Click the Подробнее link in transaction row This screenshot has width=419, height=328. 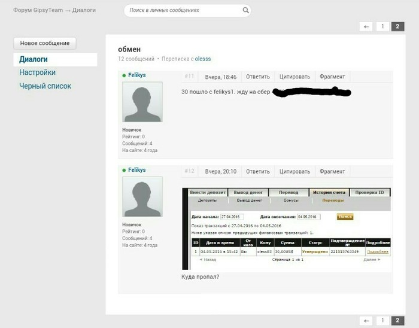coord(378,251)
